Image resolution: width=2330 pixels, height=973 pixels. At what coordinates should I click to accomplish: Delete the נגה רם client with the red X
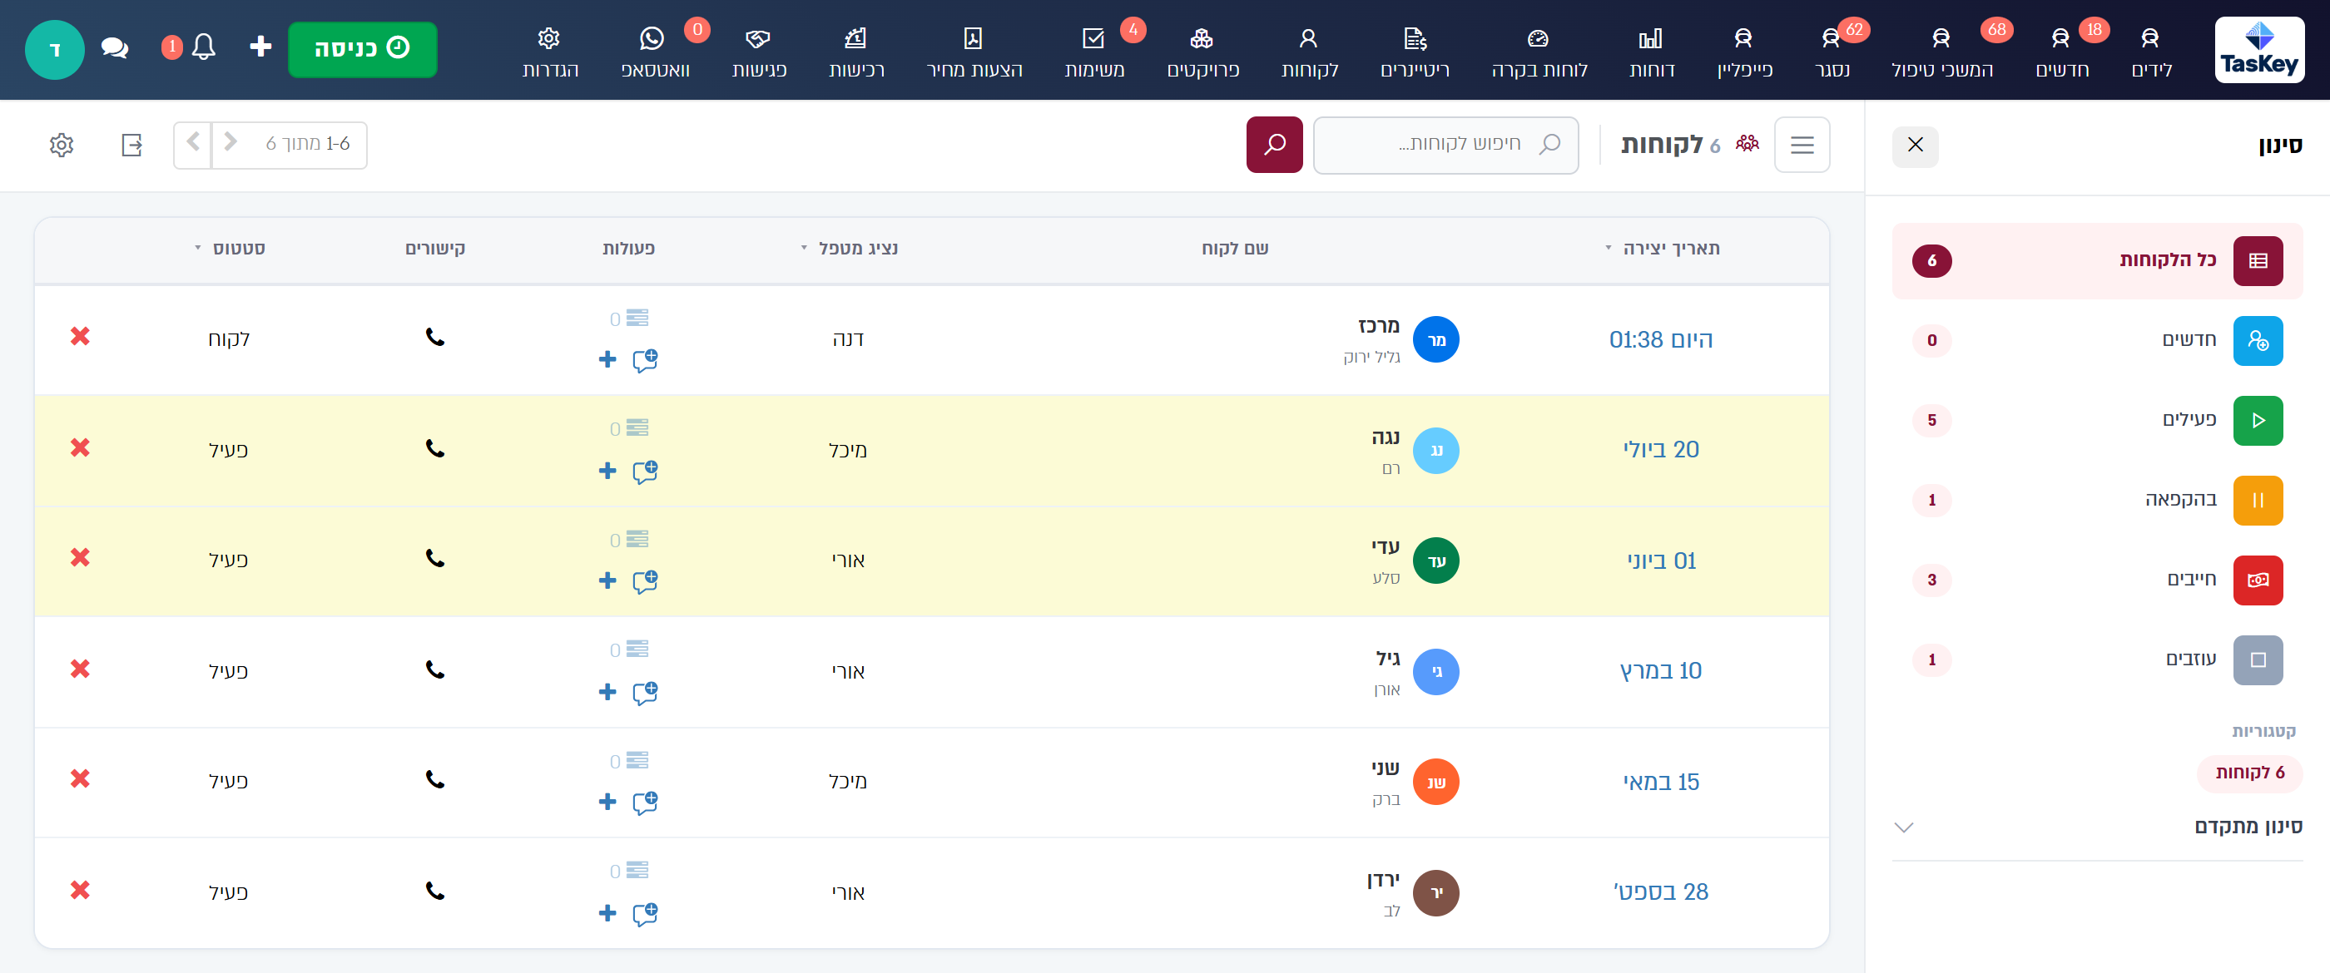coord(81,447)
